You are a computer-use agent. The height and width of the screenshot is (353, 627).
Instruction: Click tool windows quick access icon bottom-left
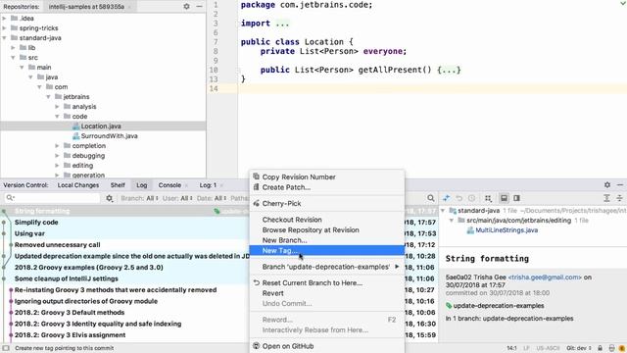click(6, 348)
